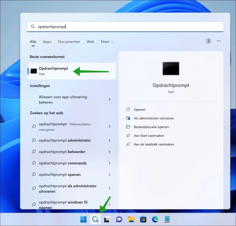
Task: Click the Windows Start button on taskbar
Action: pyautogui.click(x=83, y=219)
